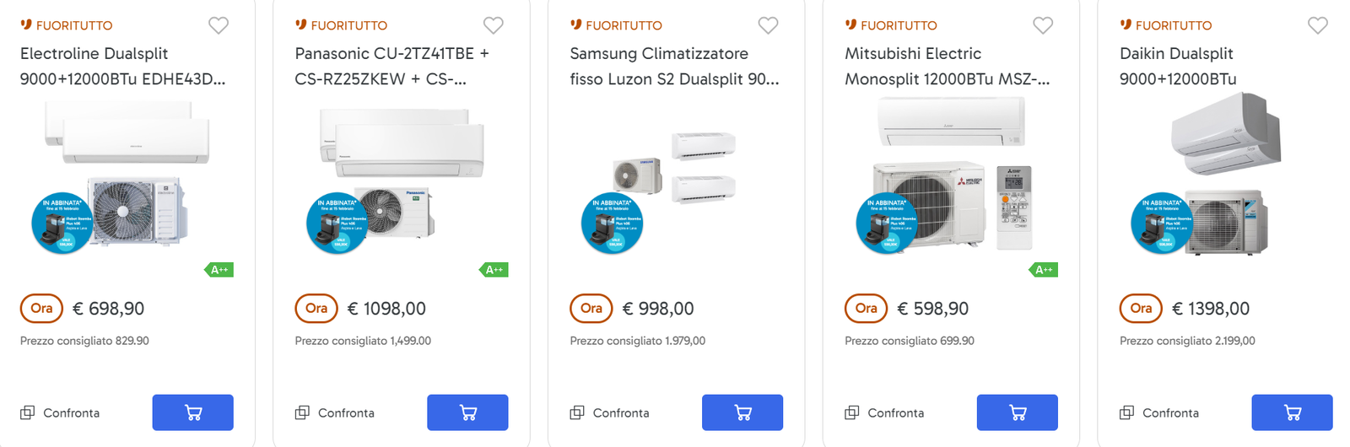Add Panasonic air conditioner to cart
1350x447 pixels.
(x=467, y=412)
